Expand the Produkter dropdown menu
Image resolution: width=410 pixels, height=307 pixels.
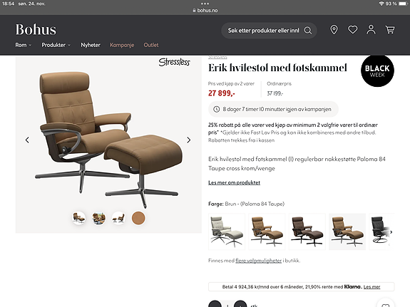(56, 45)
